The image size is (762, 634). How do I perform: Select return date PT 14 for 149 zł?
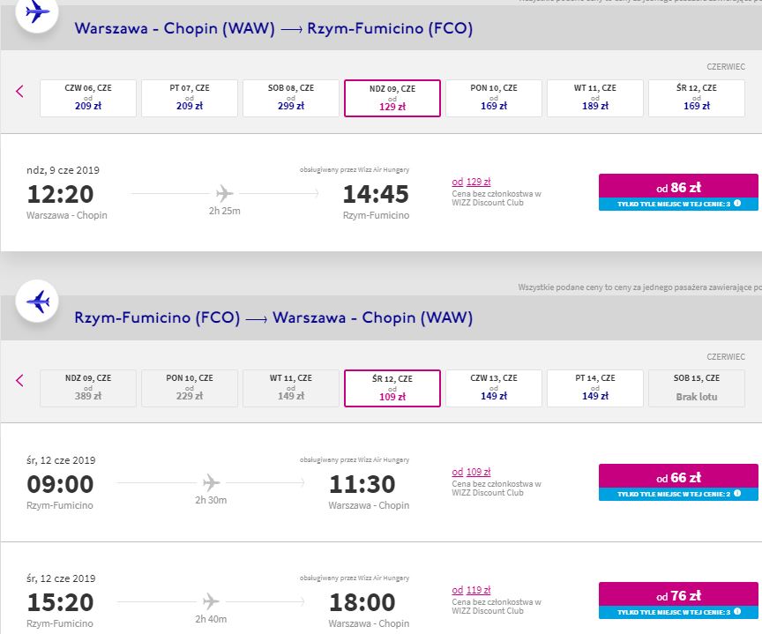tap(594, 388)
